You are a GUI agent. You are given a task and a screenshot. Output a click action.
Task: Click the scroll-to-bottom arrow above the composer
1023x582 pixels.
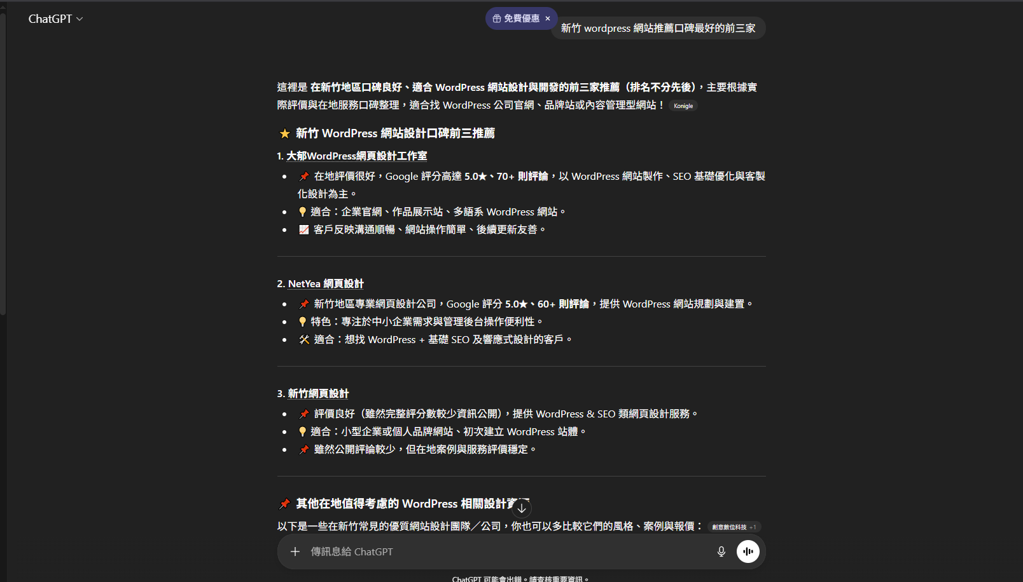pyautogui.click(x=521, y=508)
